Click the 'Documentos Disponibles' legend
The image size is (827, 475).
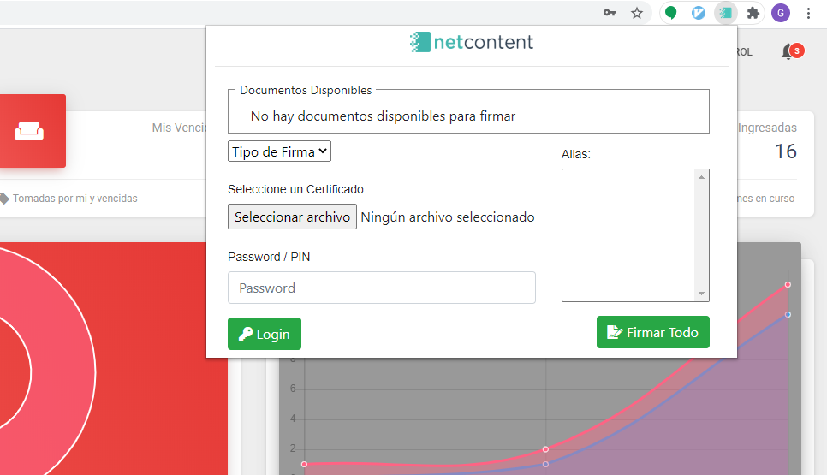[x=306, y=90]
